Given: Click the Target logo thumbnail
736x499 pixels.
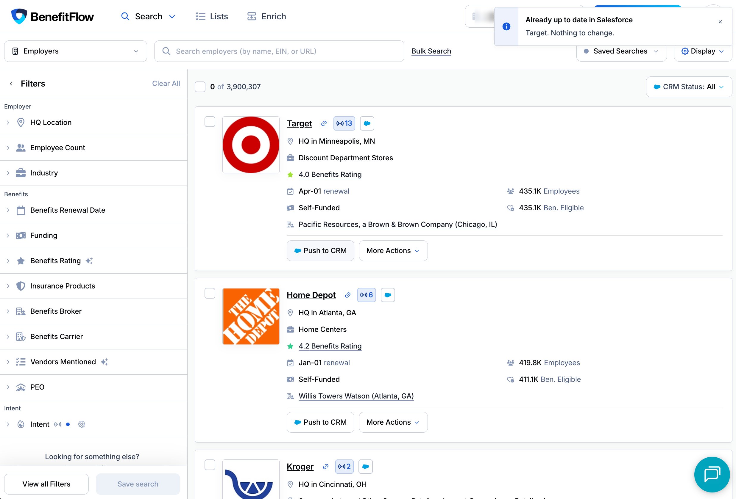Looking at the screenshot, I should [x=251, y=145].
